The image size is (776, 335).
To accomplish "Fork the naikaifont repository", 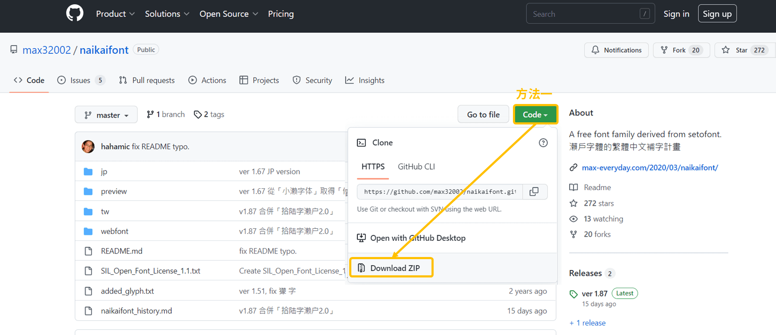I will (x=681, y=50).
